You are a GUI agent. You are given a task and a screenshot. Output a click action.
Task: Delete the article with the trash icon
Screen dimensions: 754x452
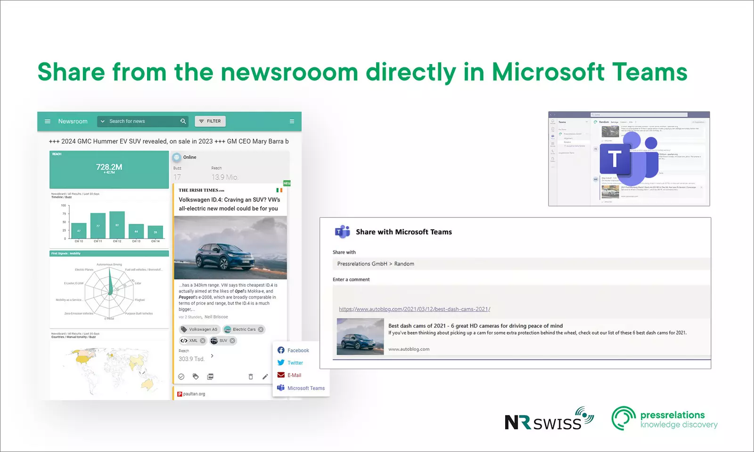(x=251, y=377)
